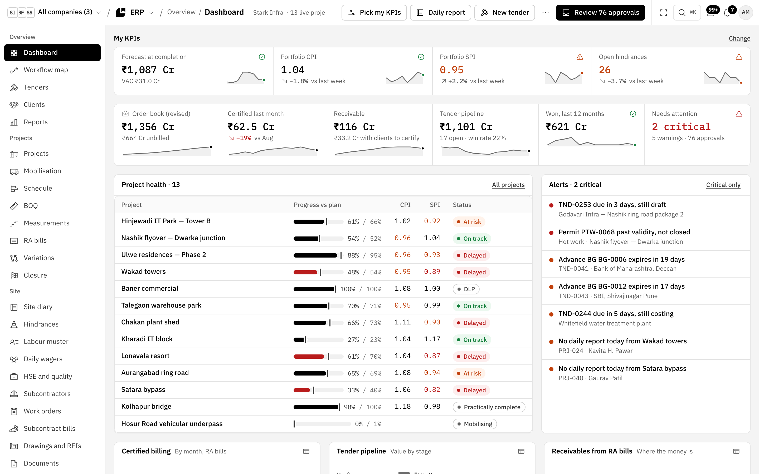Click the Tender pipeline ₹1,101 Cr KPI card
Image resolution: width=759 pixels, height=474 pixels.
485,135
